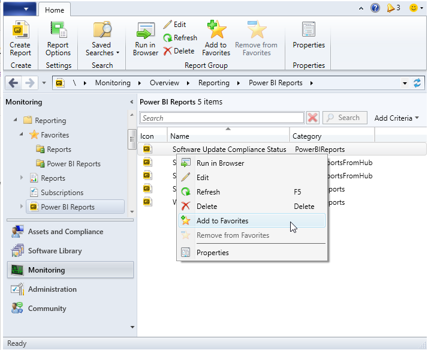The height and width of the screenshot is (350, 428).
Task: Choose Add to Favorites in the context menu
Action: 252,221
